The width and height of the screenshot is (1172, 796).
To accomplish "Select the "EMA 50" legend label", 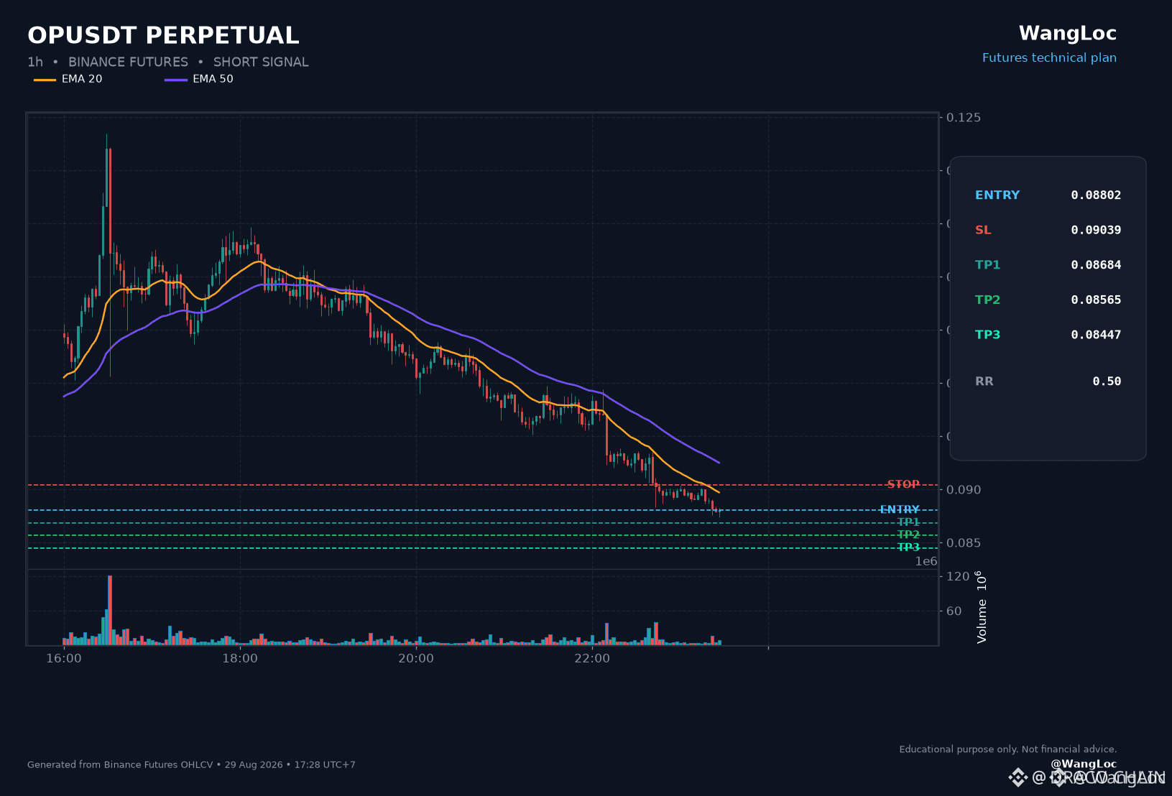I will (x=213, y=79).
